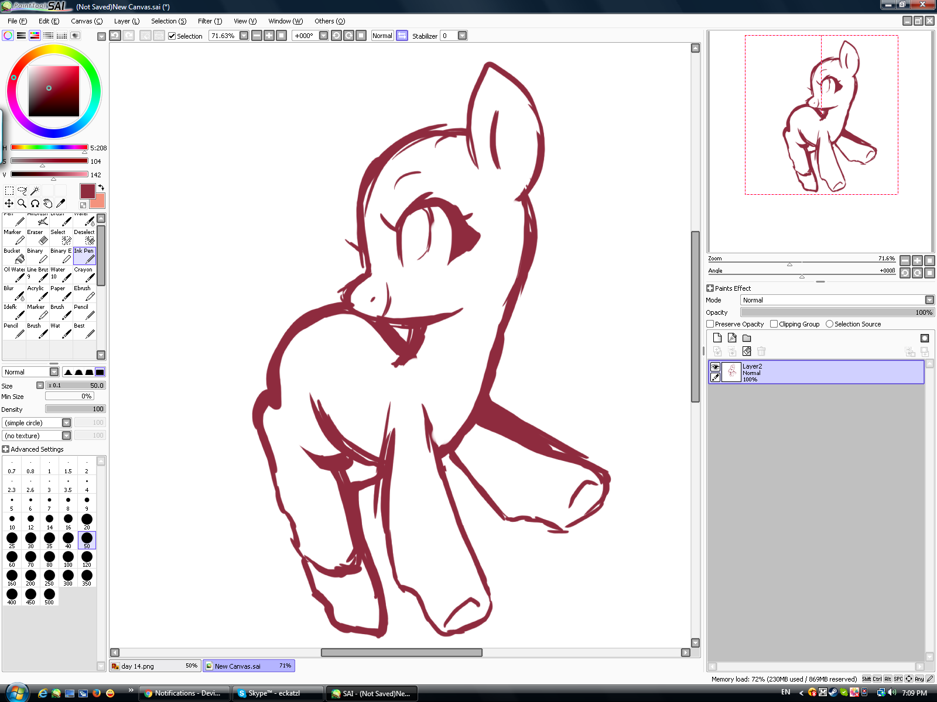The height and width of the screenshot is (702, 937).
Task: Open the File menu
Action: (x=17, y=21)
